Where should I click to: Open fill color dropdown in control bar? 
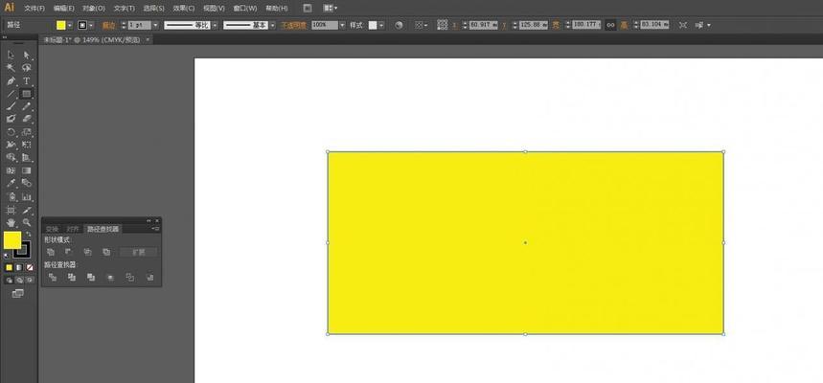pos(70,25)
